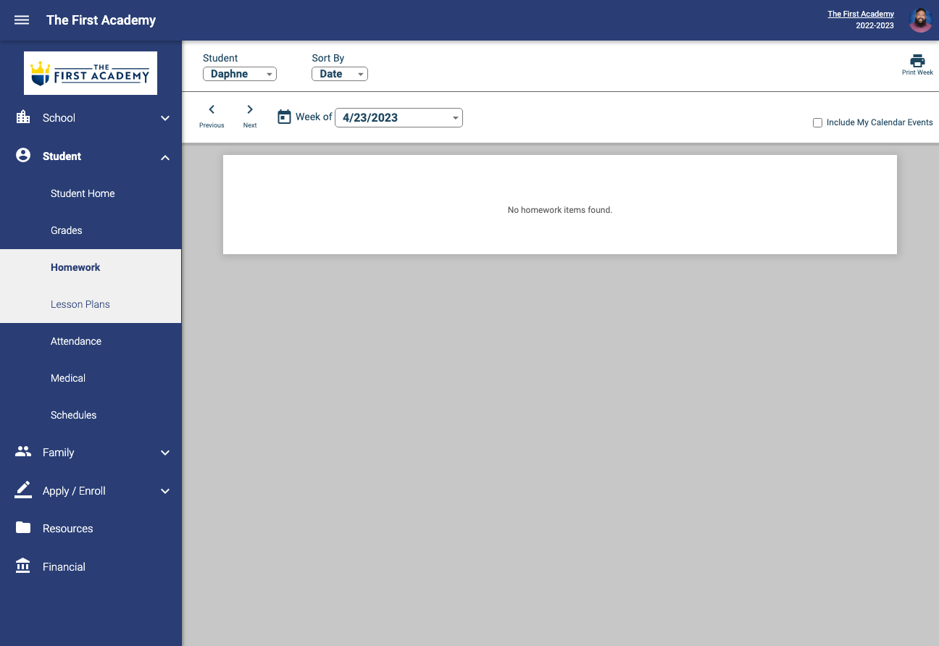Open the hamburger navigation menu
Image resolution: width=939 pixels, height=646 pixels.
(x=22, y=20)
